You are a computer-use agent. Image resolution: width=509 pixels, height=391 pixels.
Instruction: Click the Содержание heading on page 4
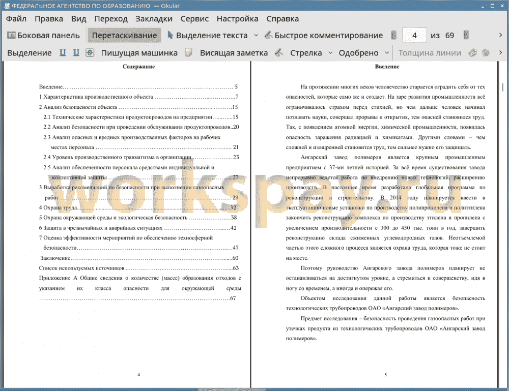click(138, 67)
